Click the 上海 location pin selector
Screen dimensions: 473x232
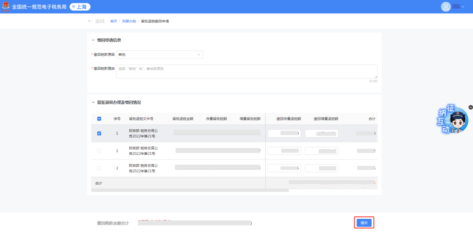[x=80, y=7]
